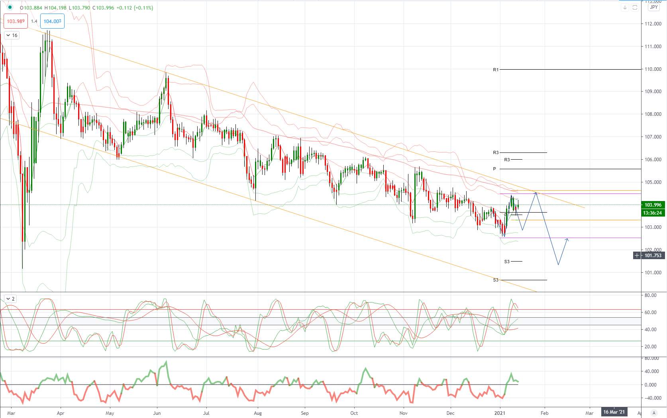Click the 13:36:24 countdown label
Screen dimensions: 667x418
[x=653, y=213]
